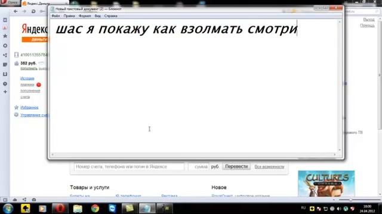This screenshot has width=382, height=214.
Task: Click the key icon beside Opera's reload button
Action: pos(42,11)
